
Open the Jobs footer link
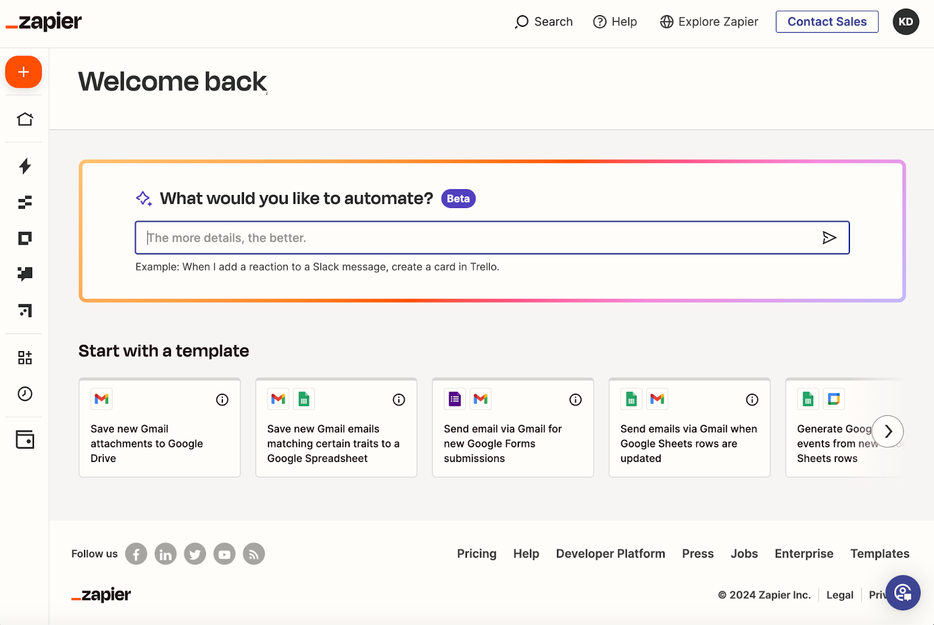(x=744, y=554)
